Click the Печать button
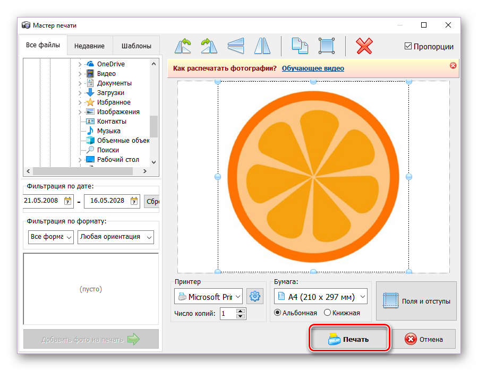The image size is (478, 371). 349,339
